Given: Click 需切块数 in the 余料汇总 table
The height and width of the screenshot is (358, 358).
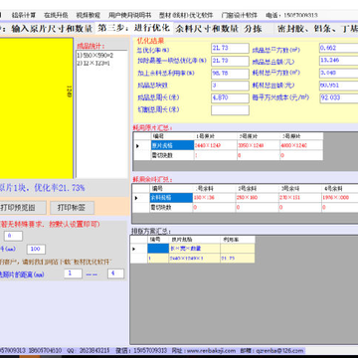Looking at the screenshot, I should pyautogui.click(x=171, y=208).
